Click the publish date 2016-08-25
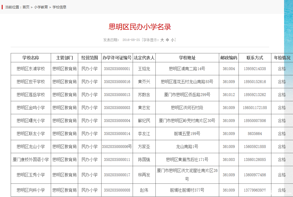 coord(131,40)
